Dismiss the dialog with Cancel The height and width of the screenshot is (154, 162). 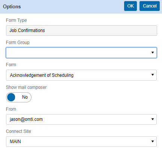point(150,6)
